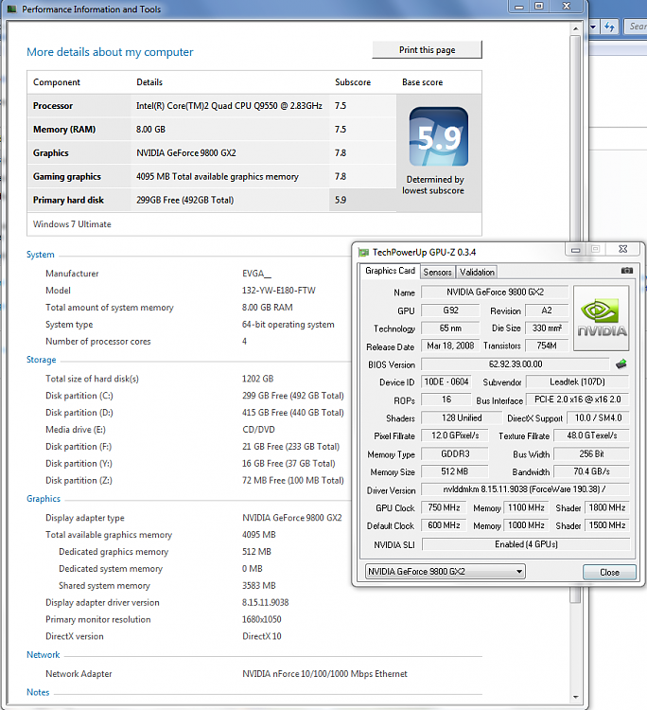Click the Media drive (E:) row label
The height and width of the screenshot is (710, 647).
[76, 429]
